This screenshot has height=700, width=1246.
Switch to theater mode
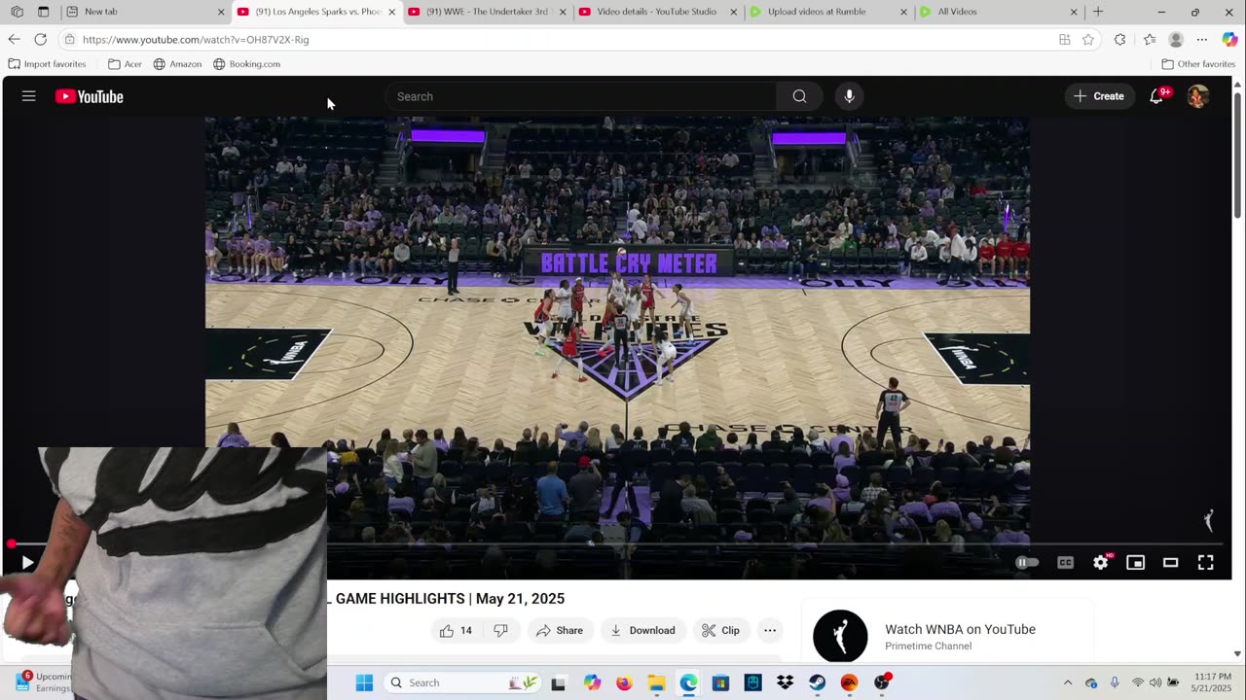click(x=1170, y=562)
